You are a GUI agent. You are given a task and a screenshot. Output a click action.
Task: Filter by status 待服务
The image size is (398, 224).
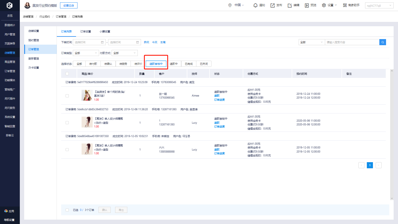[x=123, y=64]
